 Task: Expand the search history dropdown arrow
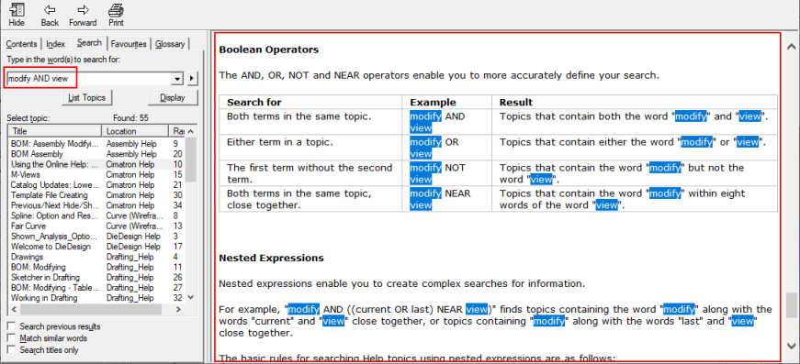click(177, 79)
